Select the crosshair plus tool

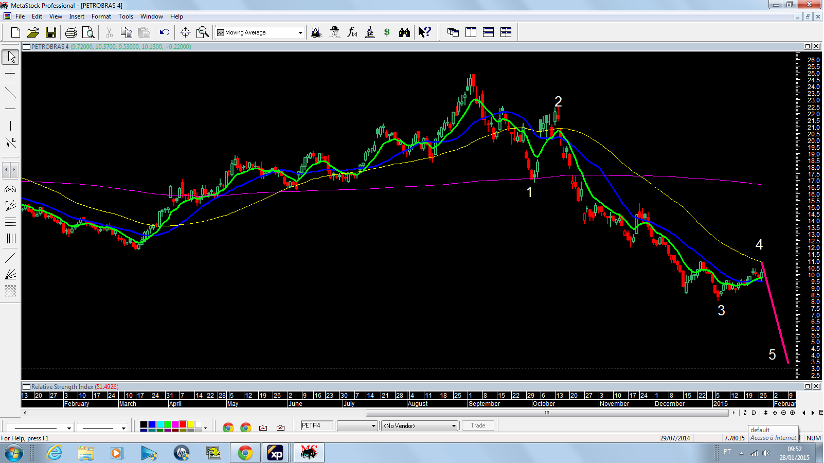click(x=10, y=74)
